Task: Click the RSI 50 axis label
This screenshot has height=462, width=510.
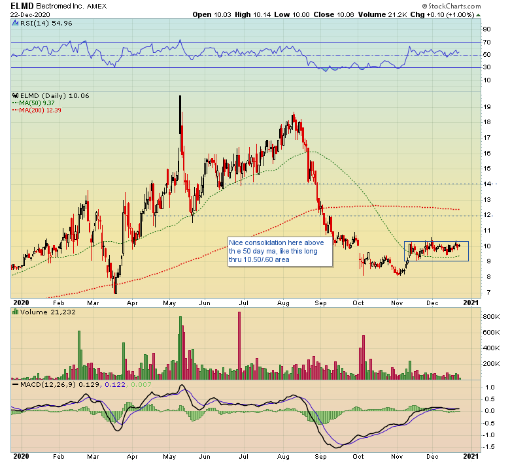Action: 487,55
